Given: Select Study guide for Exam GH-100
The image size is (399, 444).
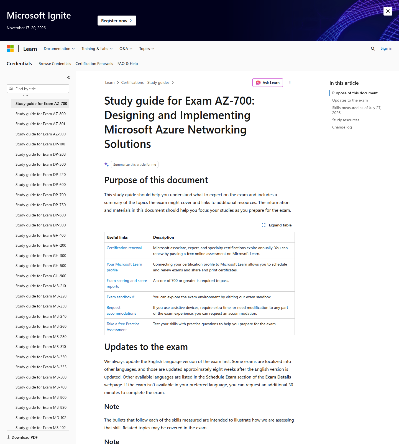Looking at the screenshot, I should tap(40, 235).
